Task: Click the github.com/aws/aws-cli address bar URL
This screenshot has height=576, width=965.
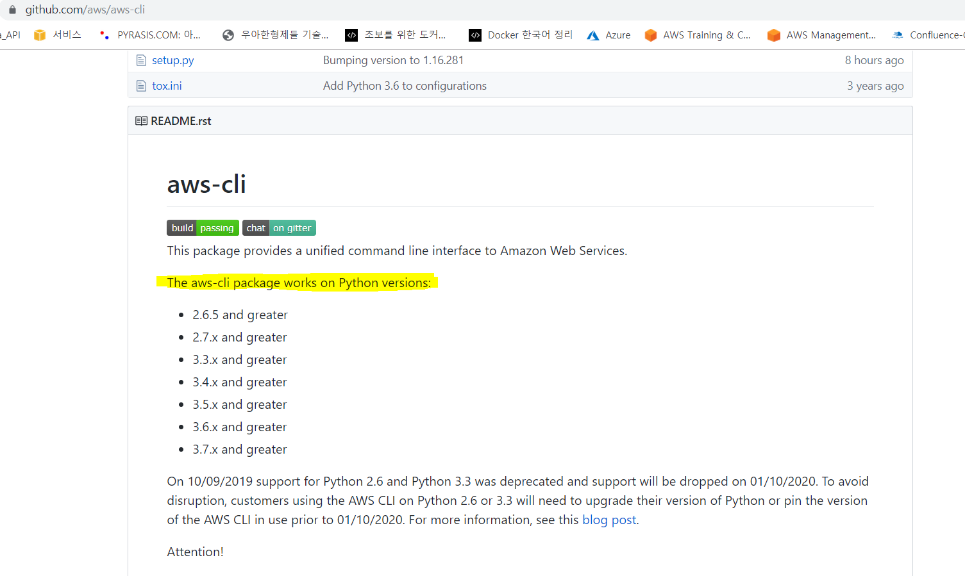Action: click(85, 10)
